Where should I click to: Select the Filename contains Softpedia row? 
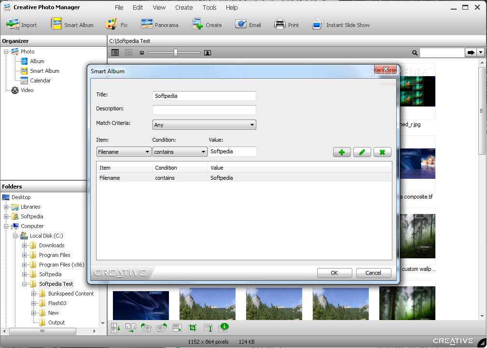click(x=244, y=178)
